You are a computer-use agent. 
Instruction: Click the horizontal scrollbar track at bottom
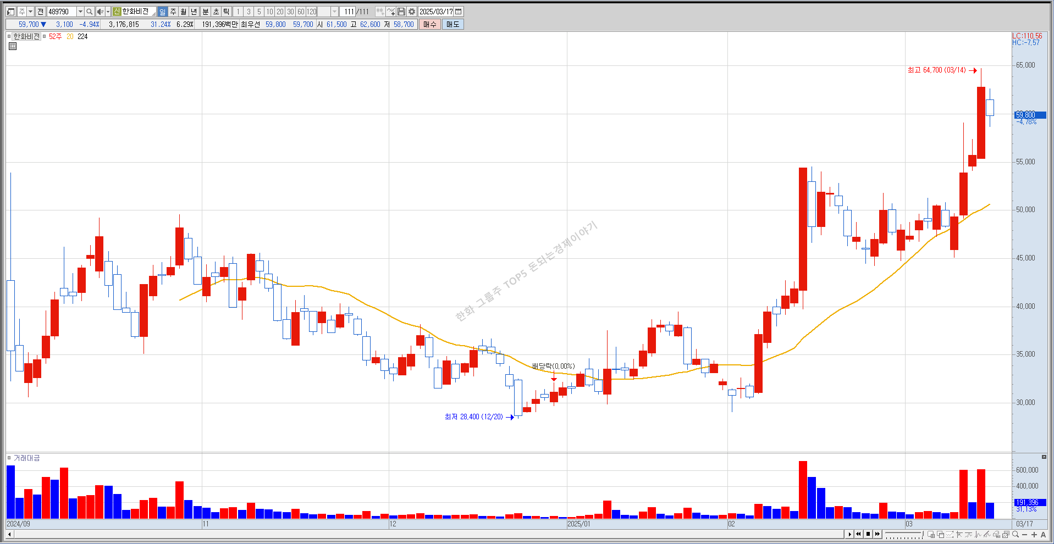429,534
